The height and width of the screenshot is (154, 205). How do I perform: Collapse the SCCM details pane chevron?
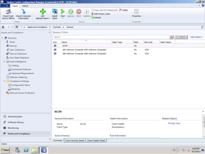(203, 111)
